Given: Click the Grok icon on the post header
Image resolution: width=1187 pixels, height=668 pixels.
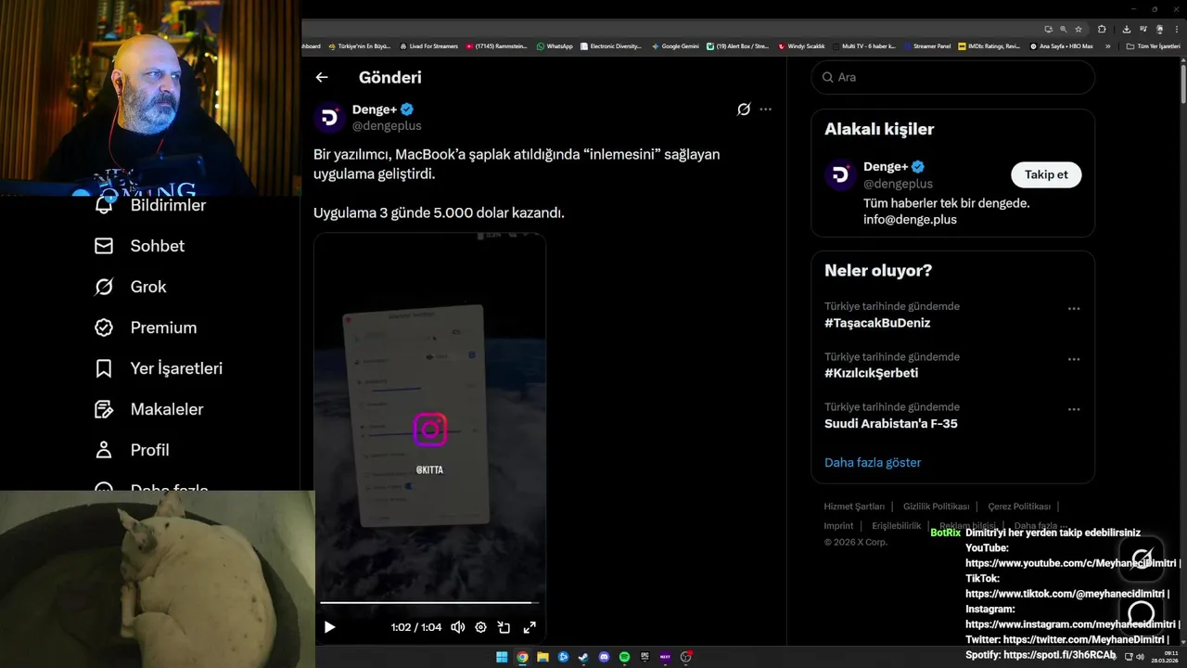Looking at the screenshot, I should coord(744,109).
